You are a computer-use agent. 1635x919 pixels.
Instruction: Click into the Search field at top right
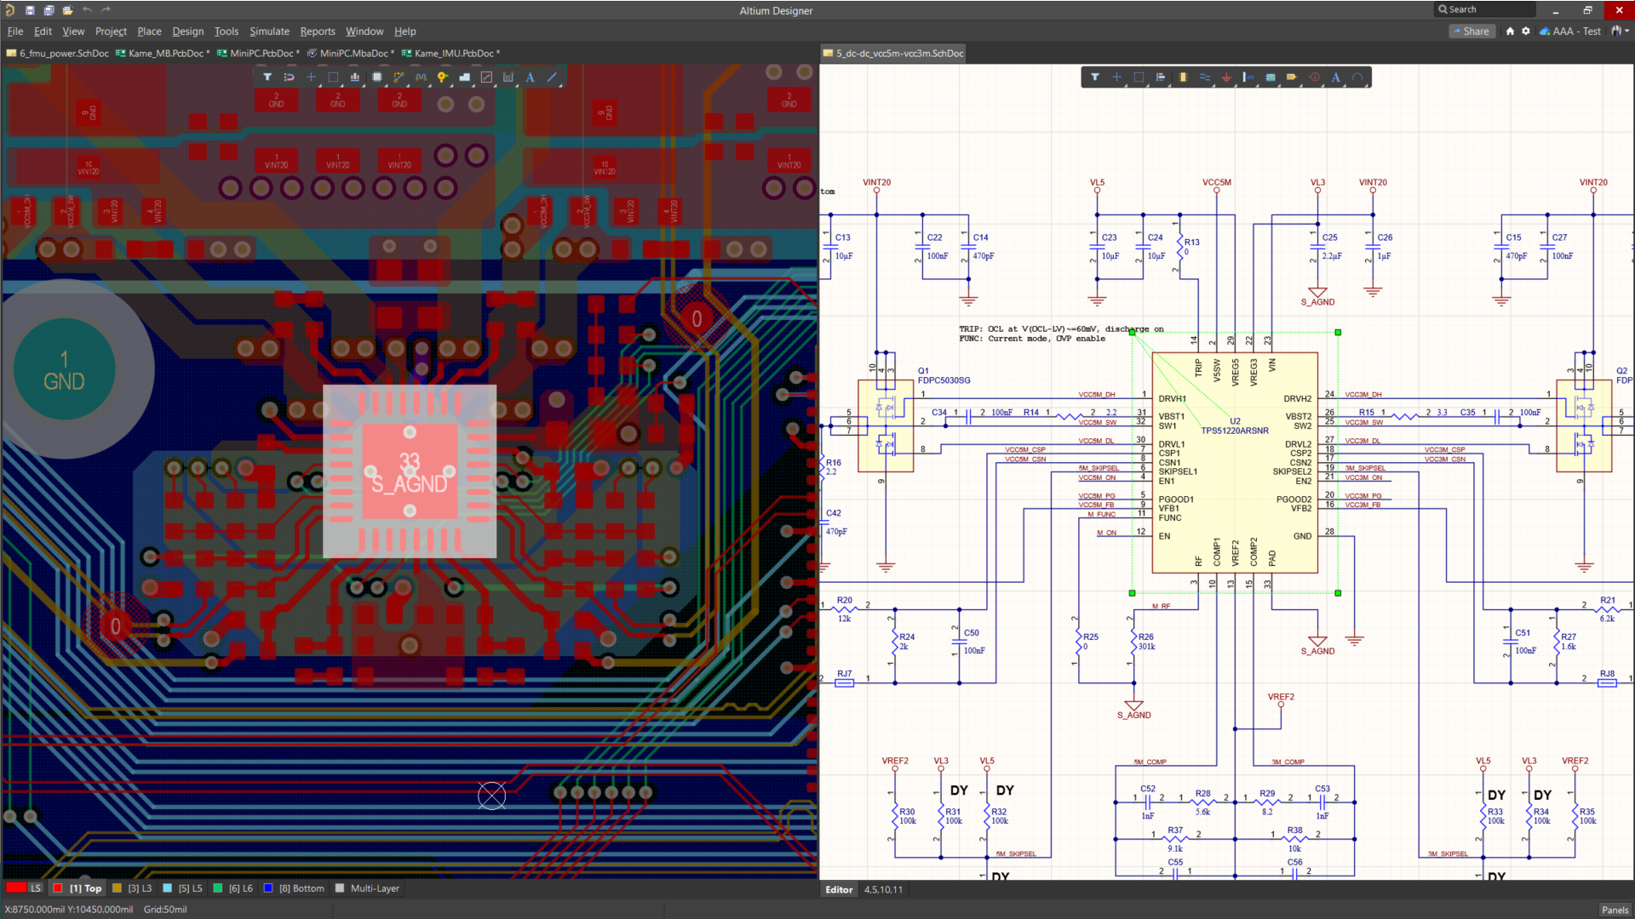(1486, 9)
